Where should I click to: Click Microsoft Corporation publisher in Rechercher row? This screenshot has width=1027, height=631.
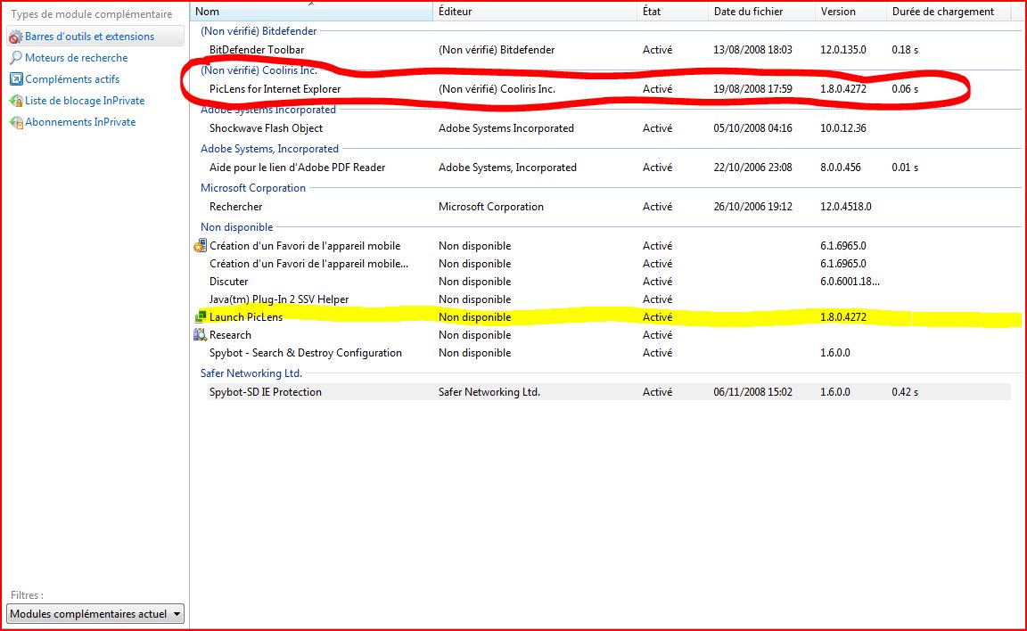[x=491, y=207]
